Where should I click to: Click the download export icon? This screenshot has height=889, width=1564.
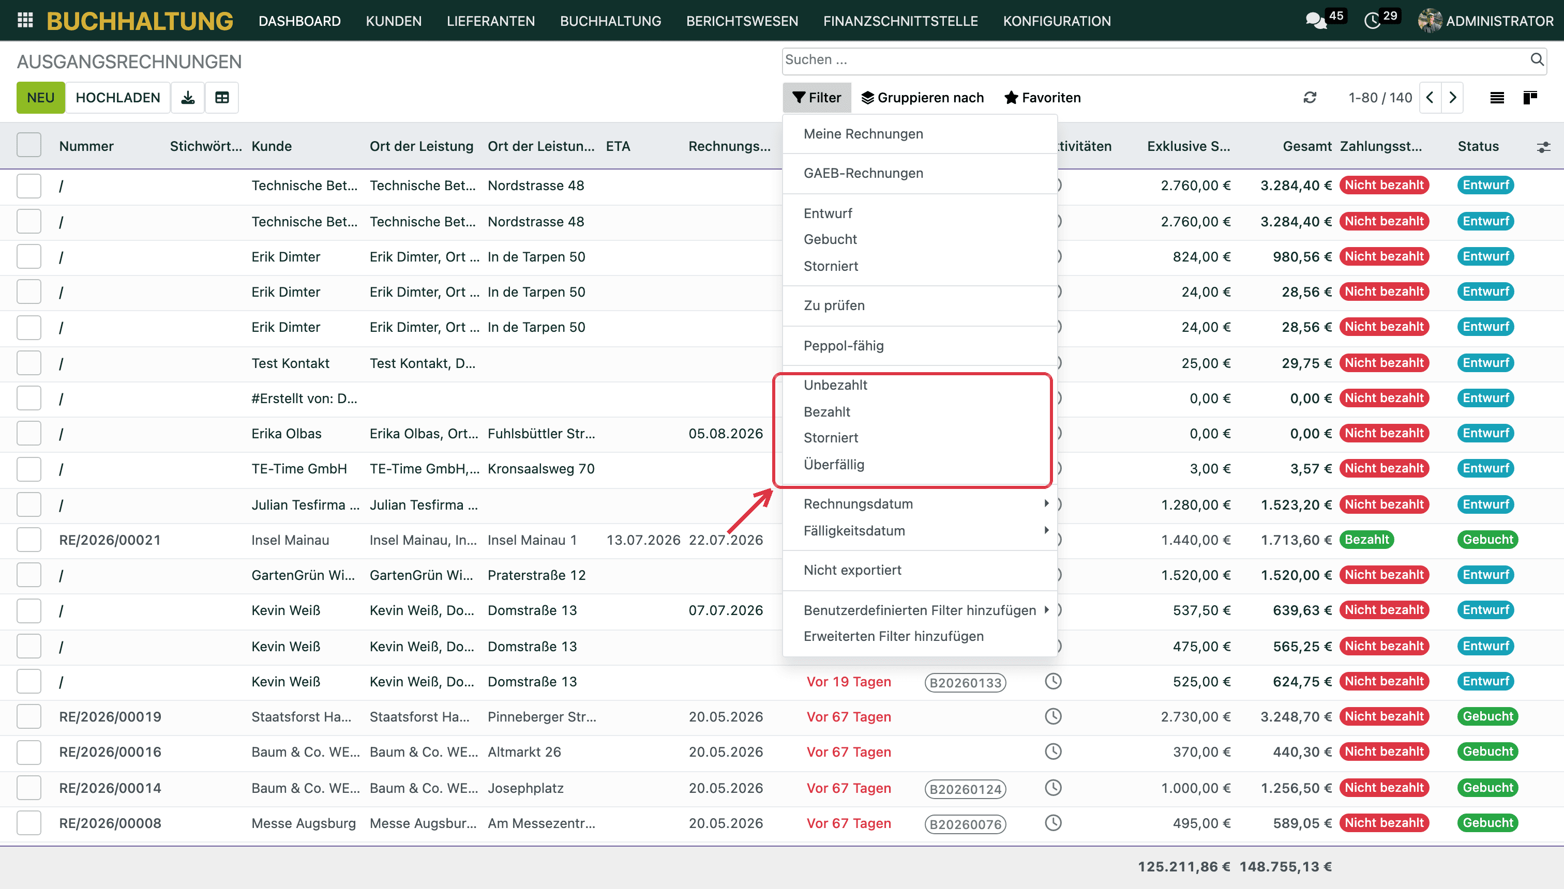coord(188,98)
